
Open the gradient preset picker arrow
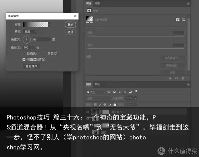click(49, 25)
